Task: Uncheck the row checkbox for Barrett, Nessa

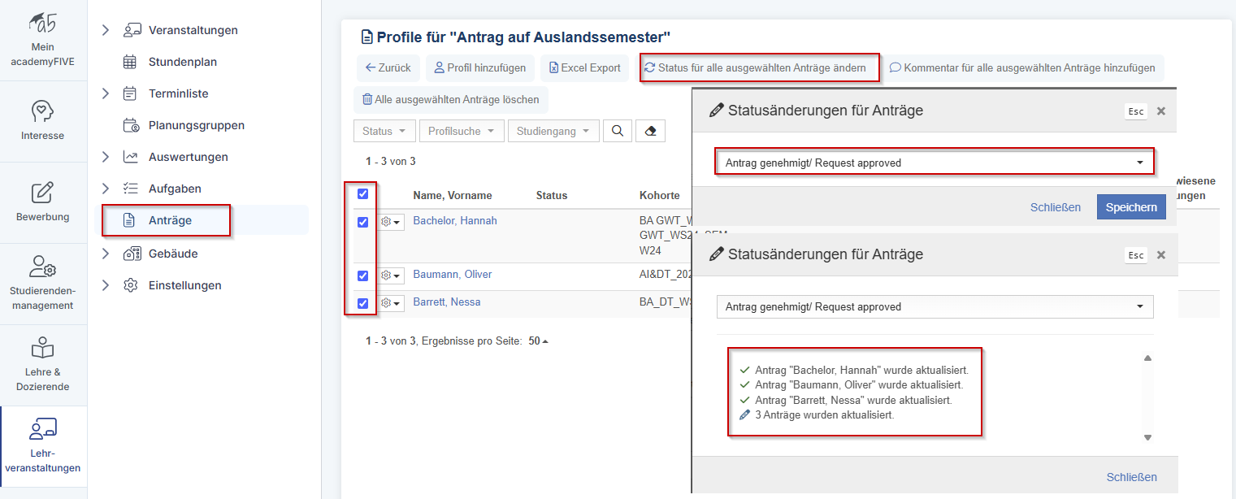Action: pyautogui.click(x=362, y=302)
